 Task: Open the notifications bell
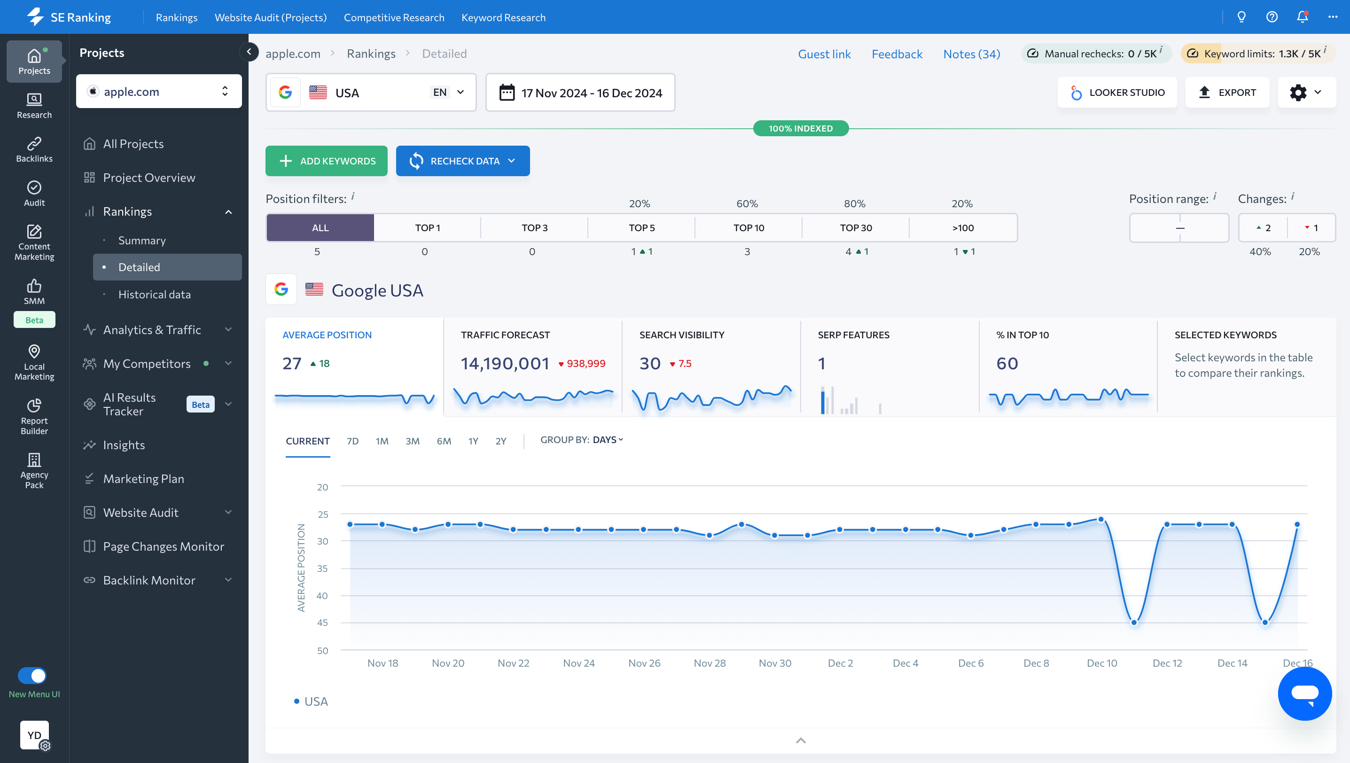pos(1303,17)
